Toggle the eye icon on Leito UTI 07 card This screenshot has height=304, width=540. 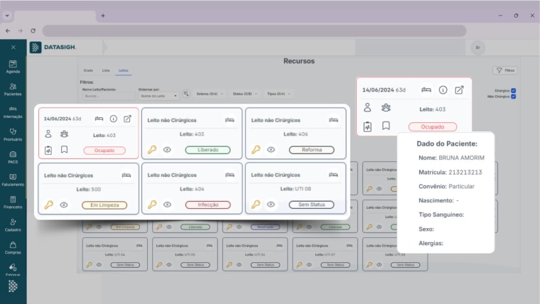[x=309, y=265]
